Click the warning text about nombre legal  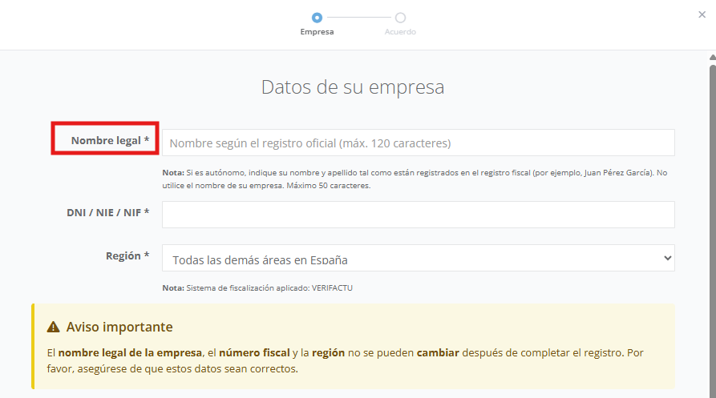coord(346,360)
